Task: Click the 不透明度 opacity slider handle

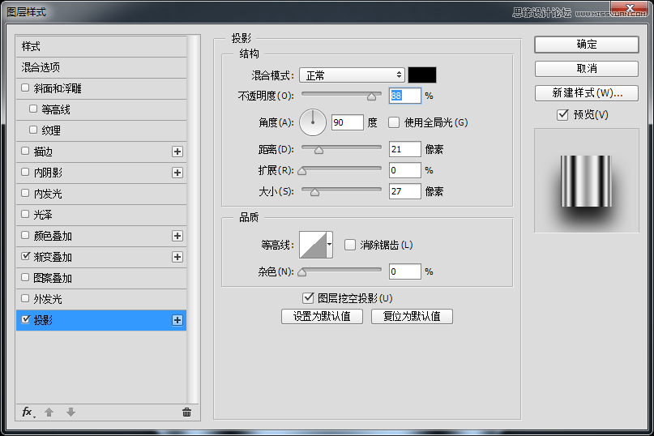Action: click(371, 96)
